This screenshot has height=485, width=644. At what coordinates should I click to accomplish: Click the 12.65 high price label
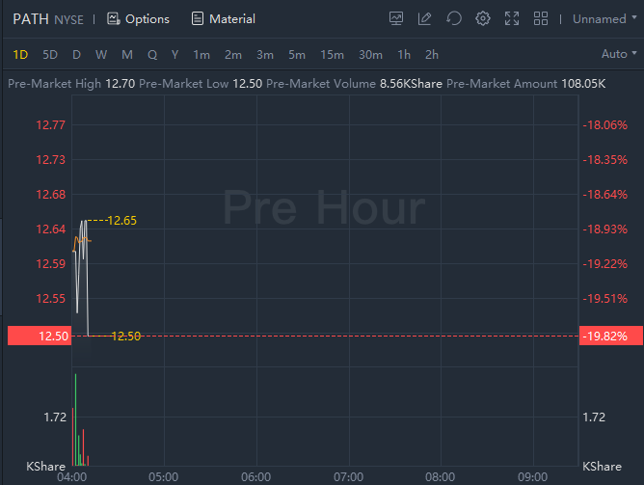121,221
